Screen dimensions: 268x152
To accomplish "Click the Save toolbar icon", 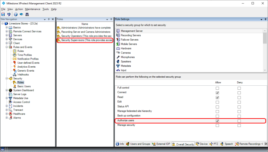I will point(3,14).
